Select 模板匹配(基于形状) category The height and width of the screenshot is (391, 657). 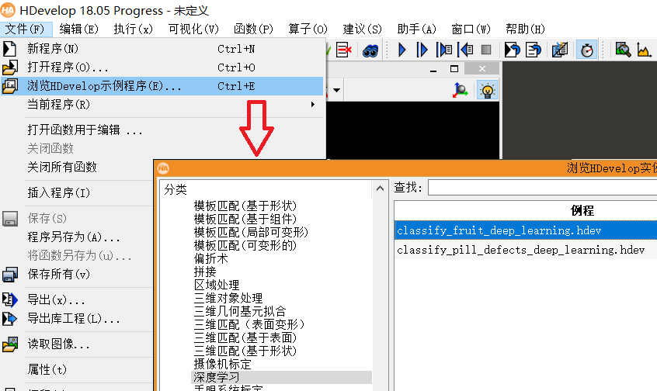click(245, 206)
